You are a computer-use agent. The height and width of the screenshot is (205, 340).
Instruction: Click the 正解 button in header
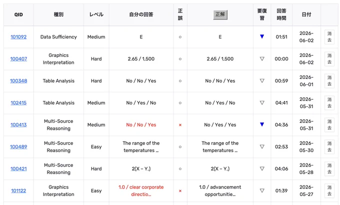point(220,14)
